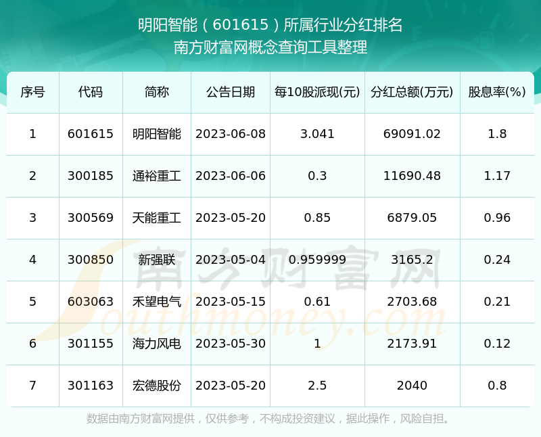Image resolution: width=541 pixels, height=437 pixels.
Task: Click the 禾望电气 name cell
Action: pos(157,302)
